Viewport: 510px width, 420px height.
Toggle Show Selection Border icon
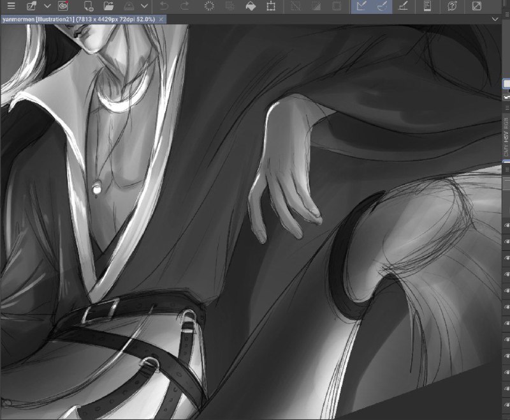click(x=337, y=6)
